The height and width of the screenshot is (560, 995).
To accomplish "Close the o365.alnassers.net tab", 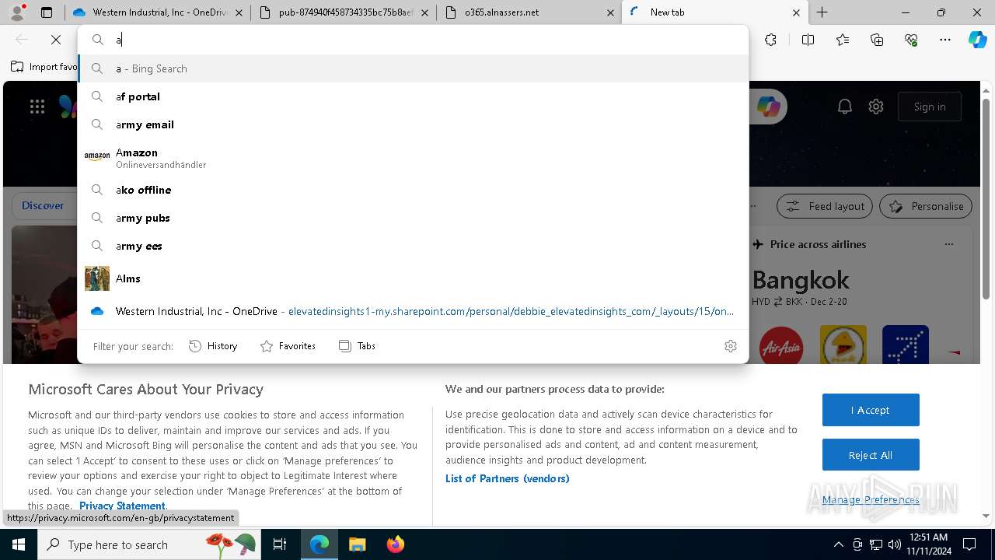I will point(610,12).
